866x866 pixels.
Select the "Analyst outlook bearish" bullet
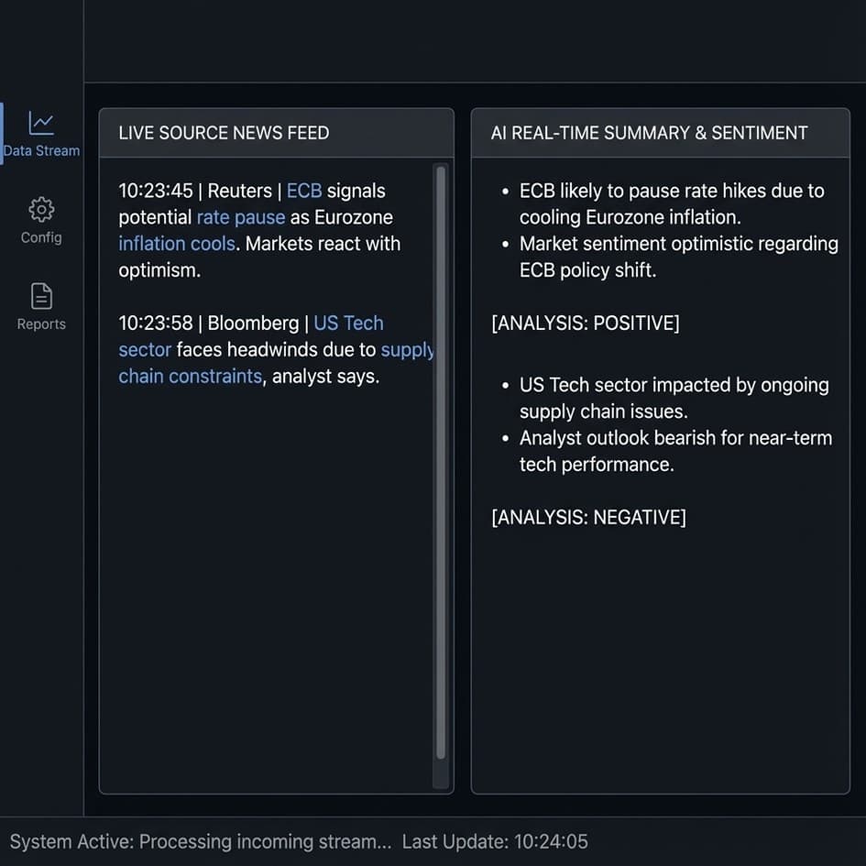(x=675, y=451)
